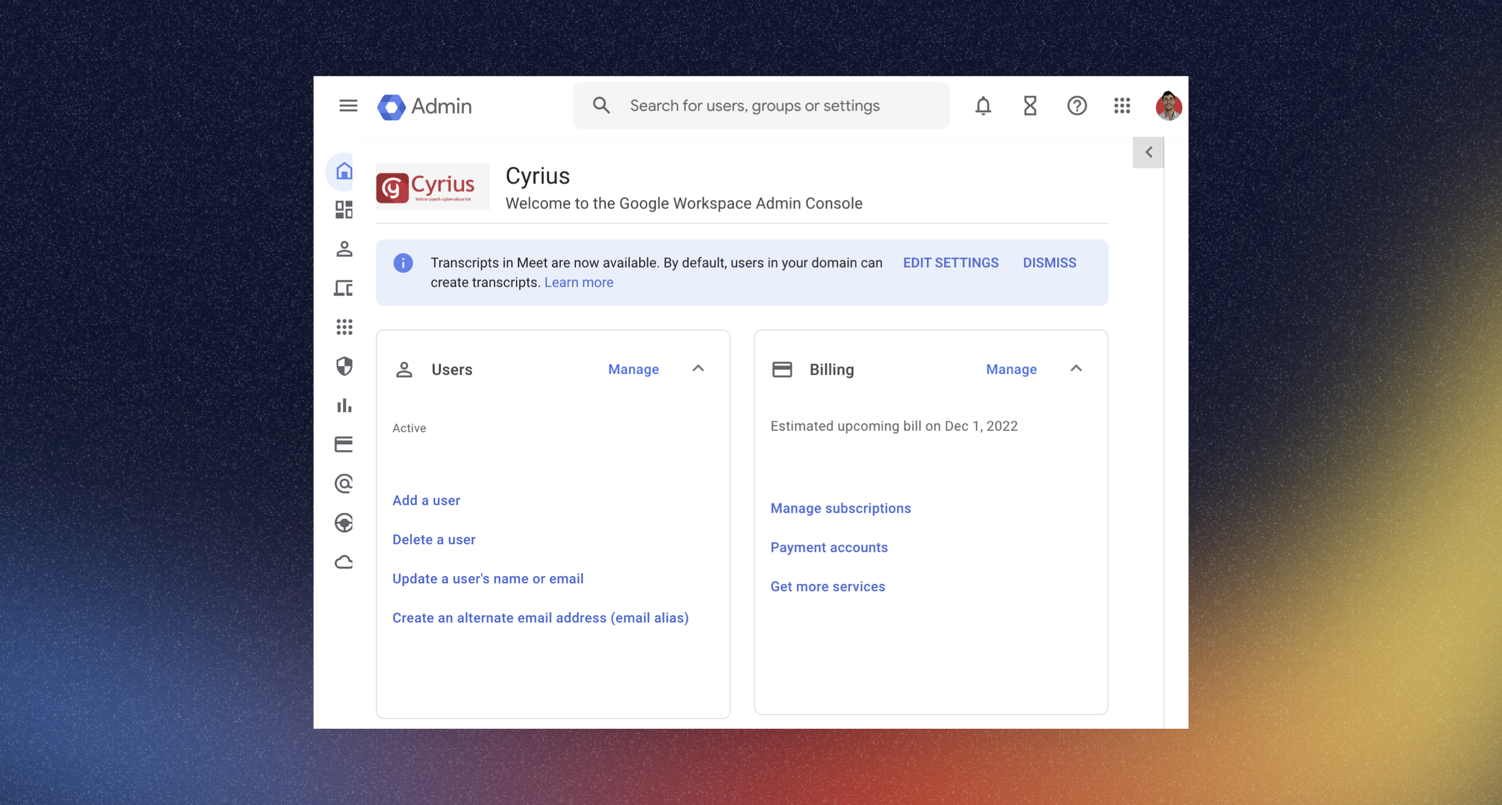The image size is (1502, 805).
Task: Click Manage on the Users card
Action: pos(633,369)
